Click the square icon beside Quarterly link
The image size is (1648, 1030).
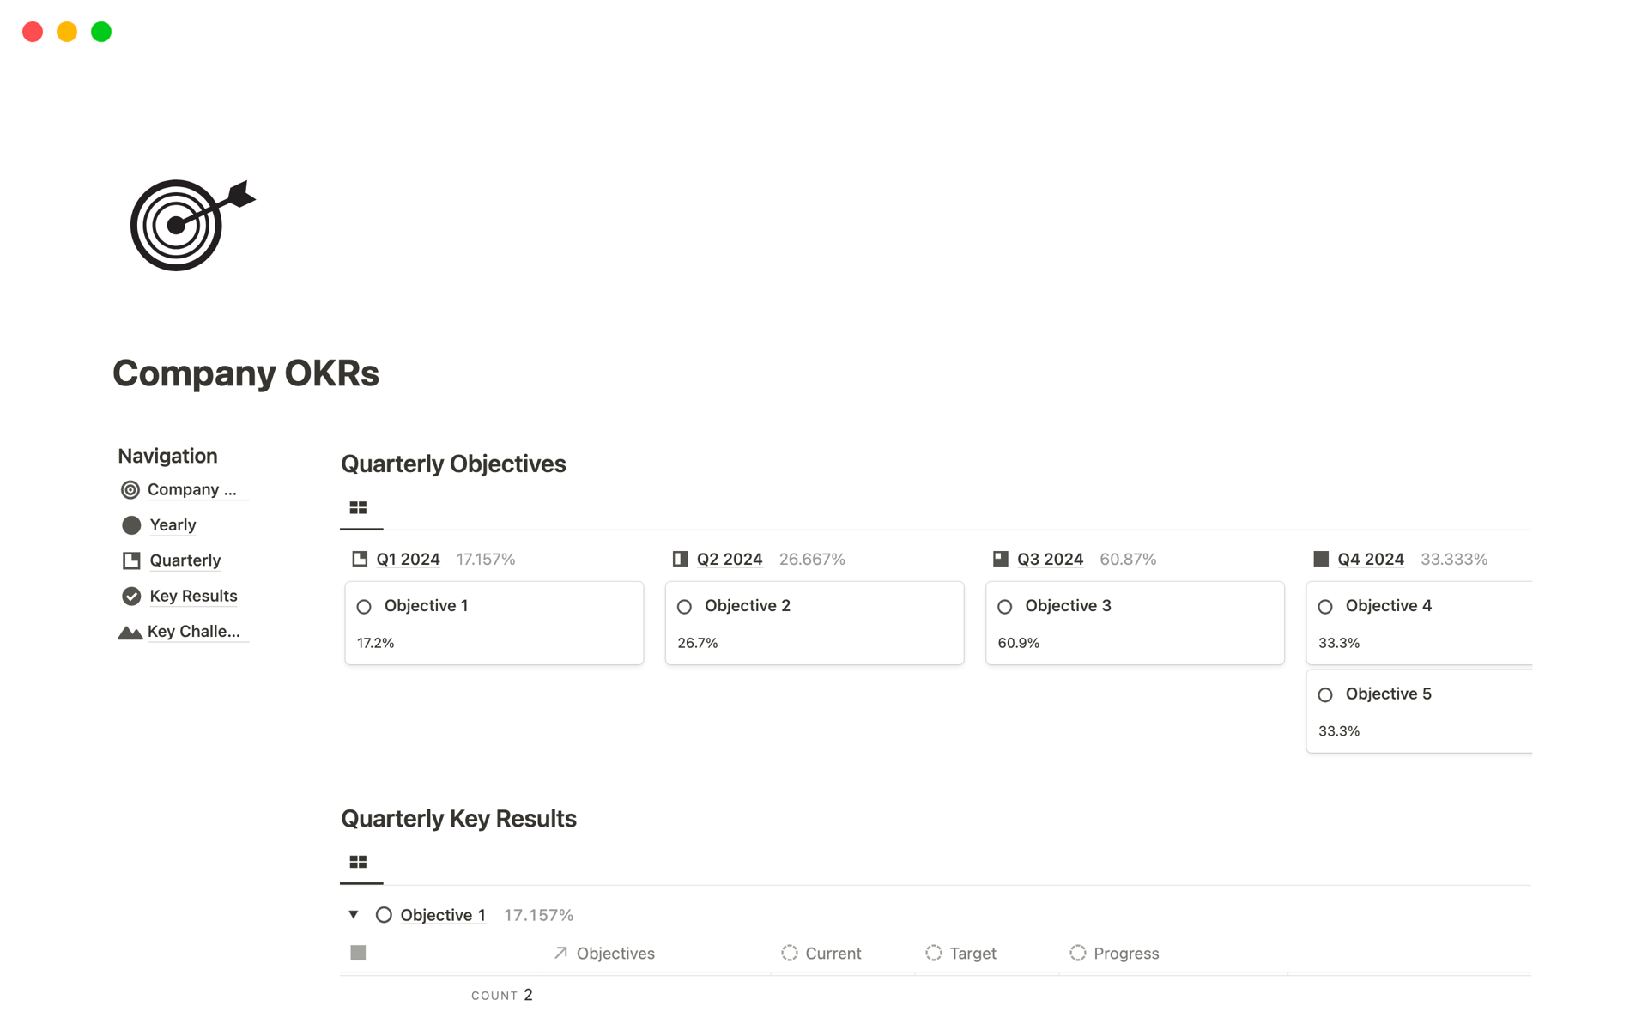pos(131,560)
